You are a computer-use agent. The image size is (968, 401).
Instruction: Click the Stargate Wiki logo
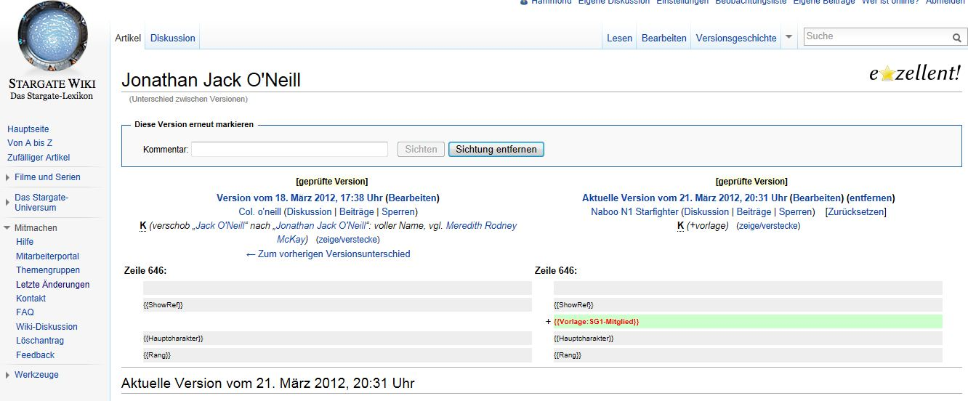51,49
